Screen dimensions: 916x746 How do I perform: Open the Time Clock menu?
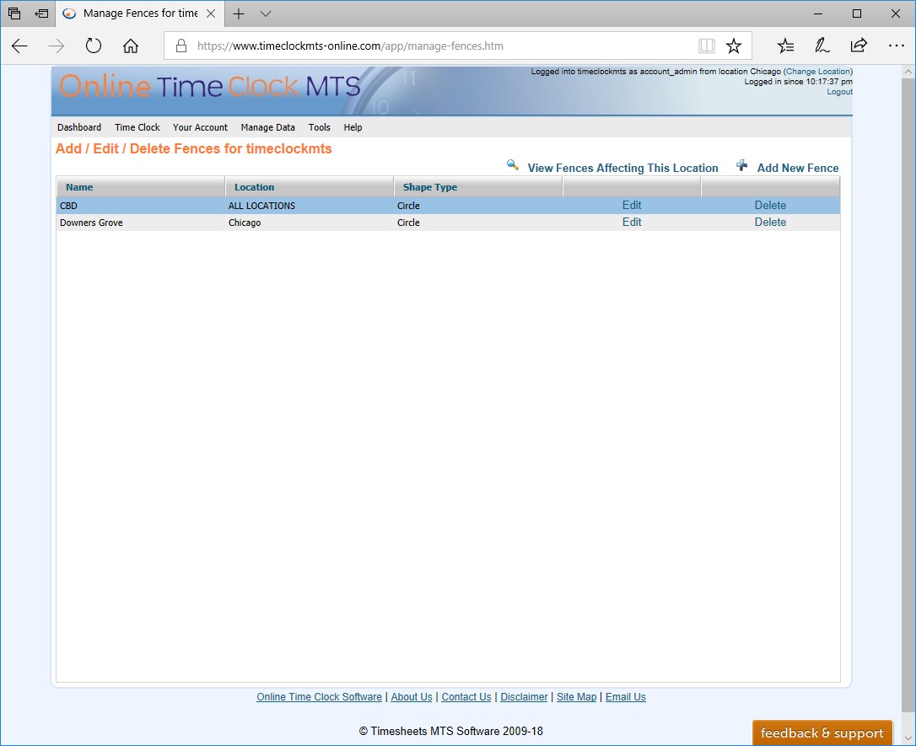point(137,127)
